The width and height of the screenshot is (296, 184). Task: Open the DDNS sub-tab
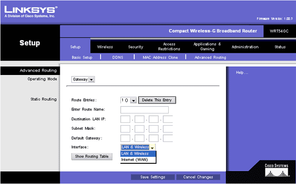pos(117,57)
